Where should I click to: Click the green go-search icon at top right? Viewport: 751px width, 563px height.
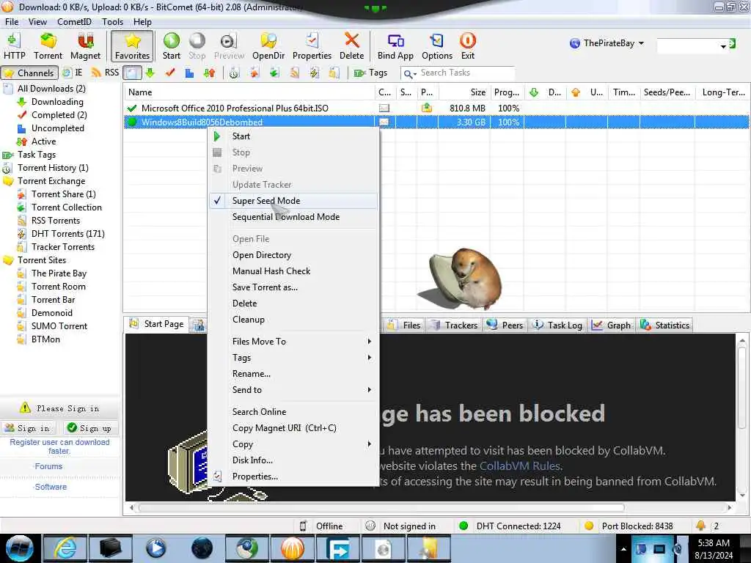click(x=732, y=44)
